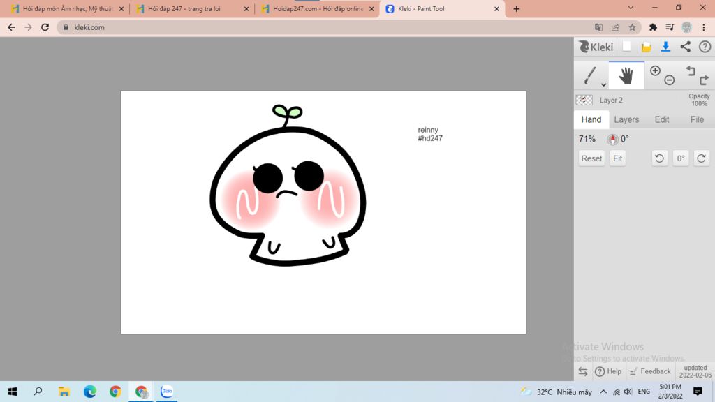Open the brush tool dropdown arrow
This screenshot has width=715, height=402.
(x=603, y=84)
